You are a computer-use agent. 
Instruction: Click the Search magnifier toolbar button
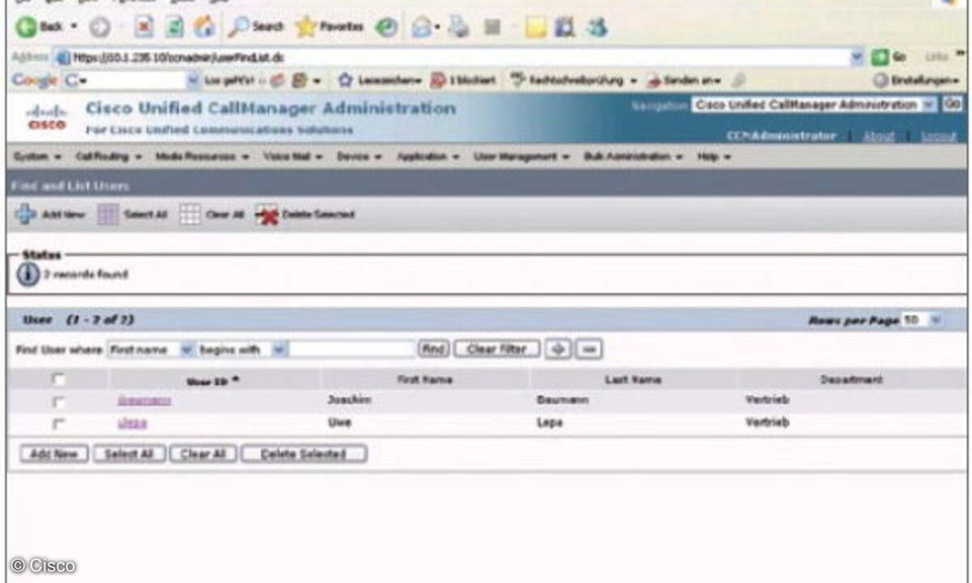pyautogui.click(x=255, y=28)
